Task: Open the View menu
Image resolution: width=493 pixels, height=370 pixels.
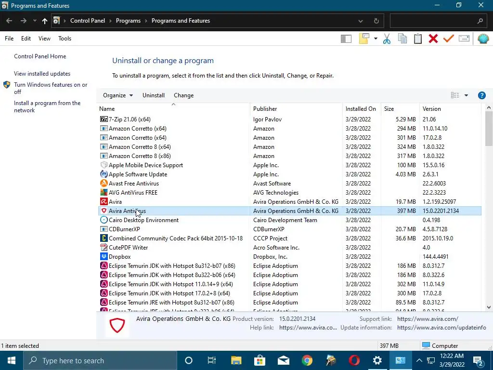Action: tap(44, 39)
